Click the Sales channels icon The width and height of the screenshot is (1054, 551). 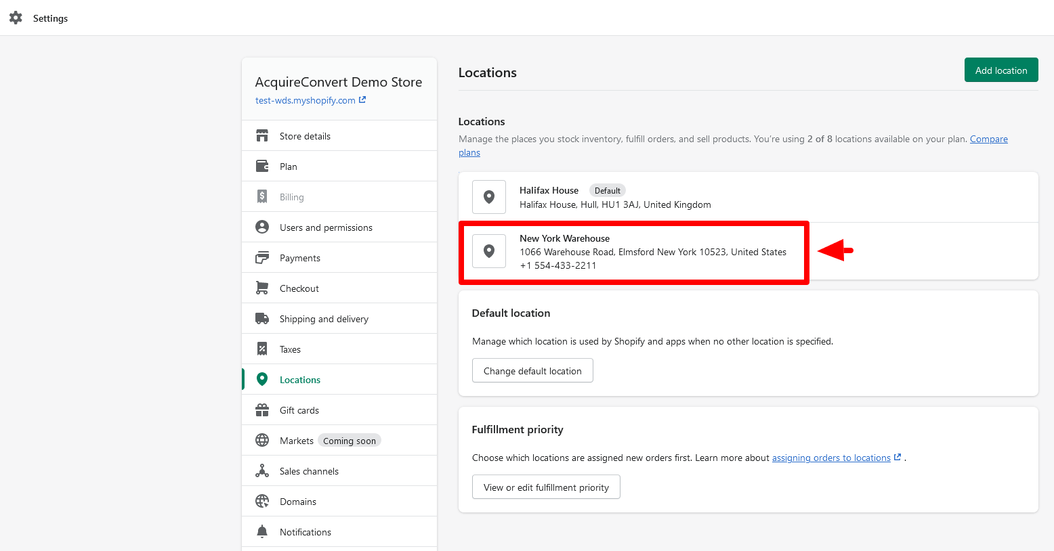coord(262,471)
